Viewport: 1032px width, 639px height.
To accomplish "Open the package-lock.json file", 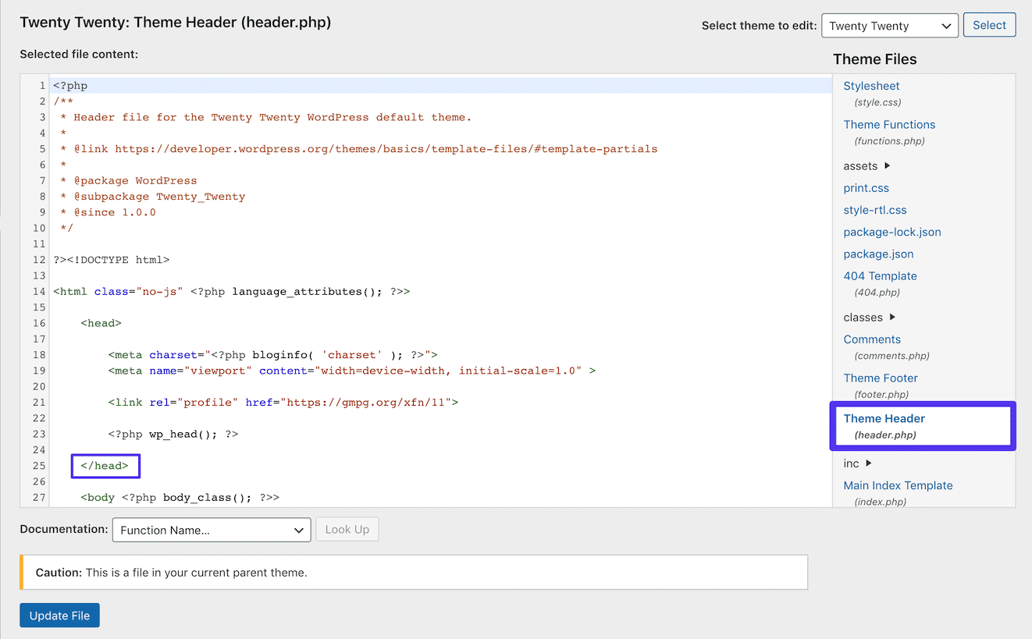I will point(891,232).
